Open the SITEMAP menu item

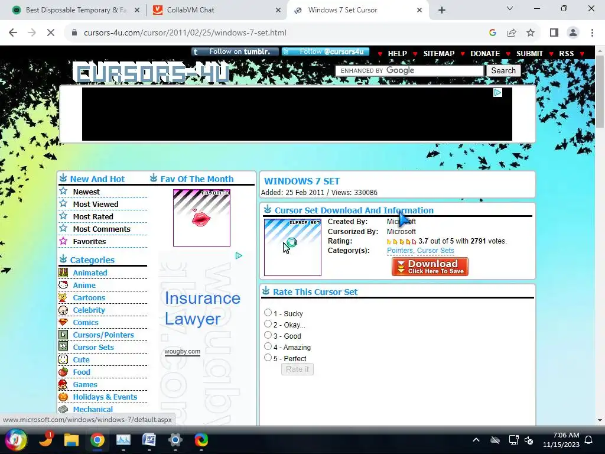pos(439,54)
